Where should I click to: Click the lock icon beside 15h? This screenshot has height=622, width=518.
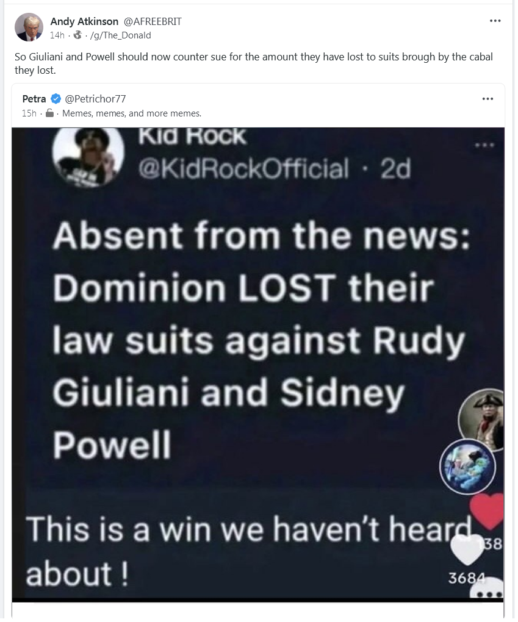[49, 113]
